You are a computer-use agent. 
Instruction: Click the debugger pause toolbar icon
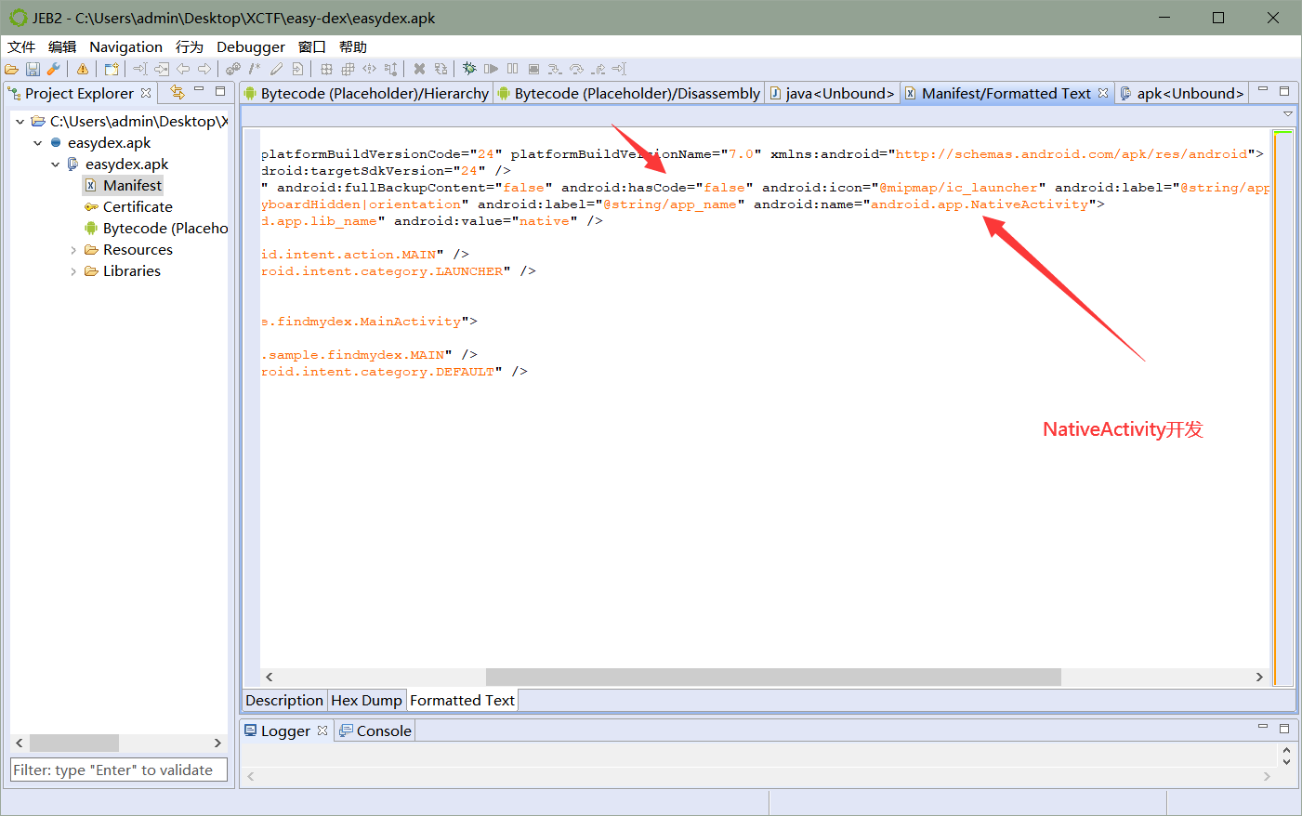click(x=512, y=69)
